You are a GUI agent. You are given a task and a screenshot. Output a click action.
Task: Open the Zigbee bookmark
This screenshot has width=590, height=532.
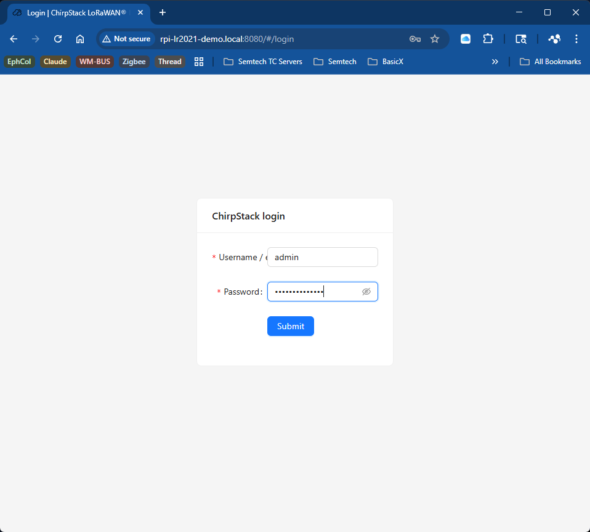tap(134, 62)
